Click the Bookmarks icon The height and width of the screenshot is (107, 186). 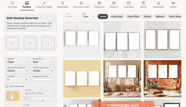pos(63,3)
